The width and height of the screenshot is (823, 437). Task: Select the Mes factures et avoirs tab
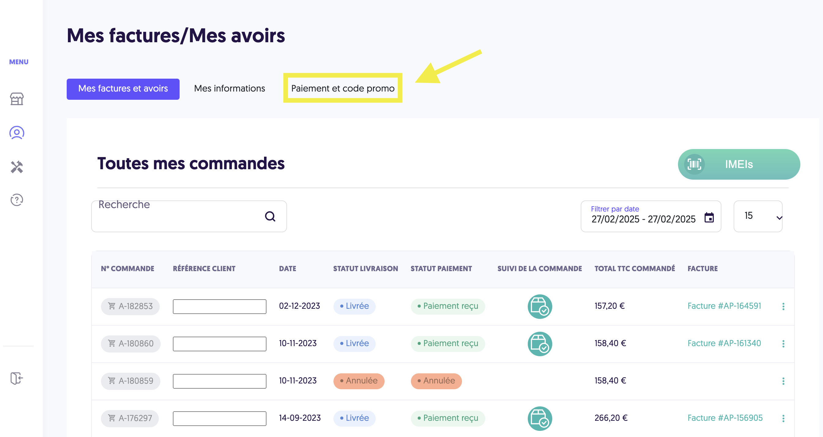[x=123, y=89]
